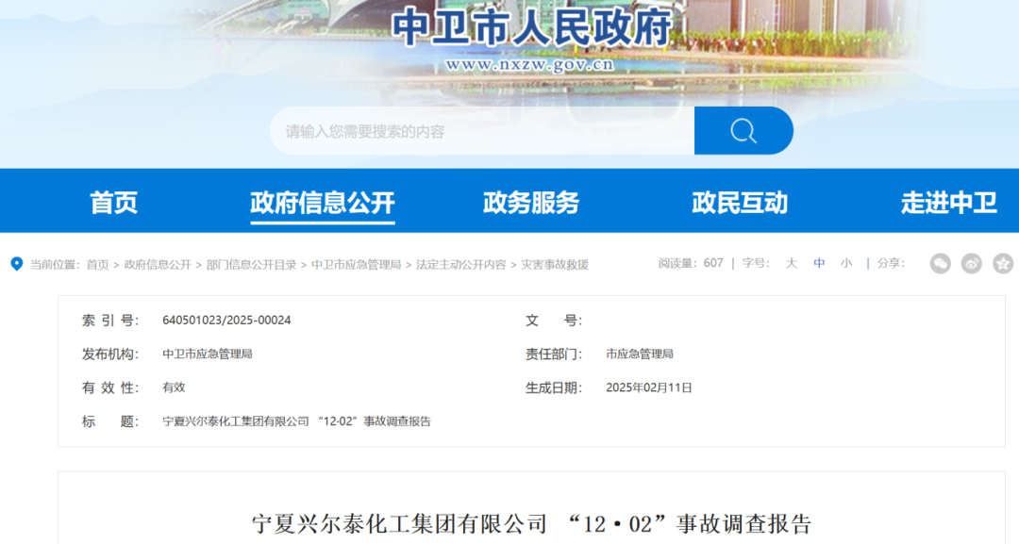
Task: Click 灾害事故救援 breadcrumb link
Action: [555, 264]
